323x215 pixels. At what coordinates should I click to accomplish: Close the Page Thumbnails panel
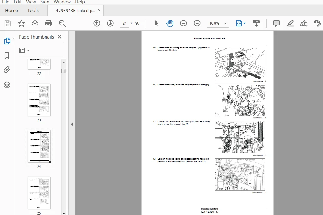60,37
